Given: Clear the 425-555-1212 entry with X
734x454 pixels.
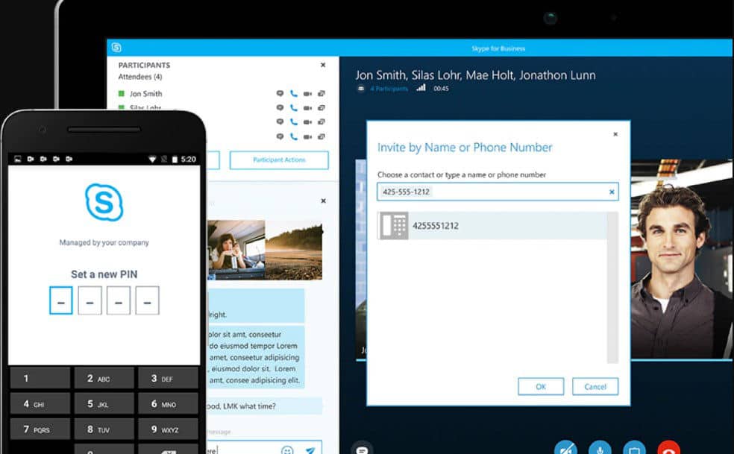Looking at the screenshot, I should coord(612,192).
